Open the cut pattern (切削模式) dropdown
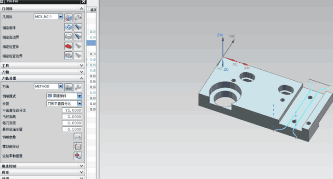 pyautogui.click(x=79, y=96)
